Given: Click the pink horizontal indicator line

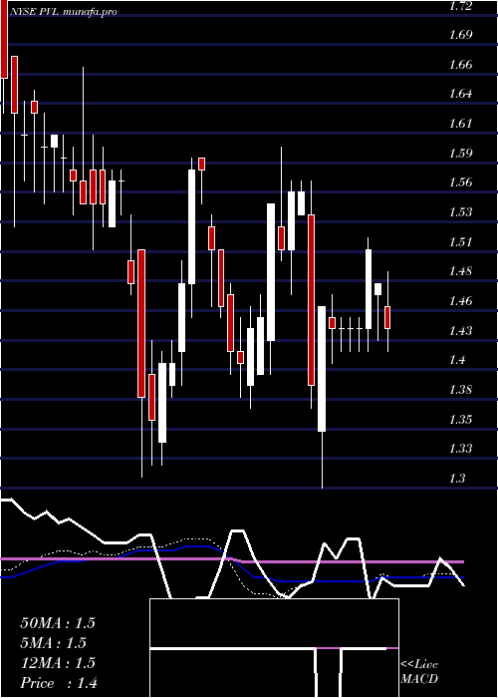Looking at the screenshot, I should click(232, 560).
